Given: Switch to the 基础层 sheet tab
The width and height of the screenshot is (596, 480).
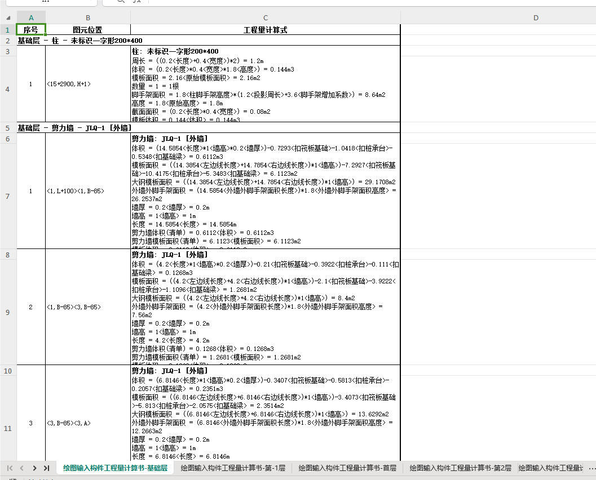Looking at the screenshot, I should point(115,468).
